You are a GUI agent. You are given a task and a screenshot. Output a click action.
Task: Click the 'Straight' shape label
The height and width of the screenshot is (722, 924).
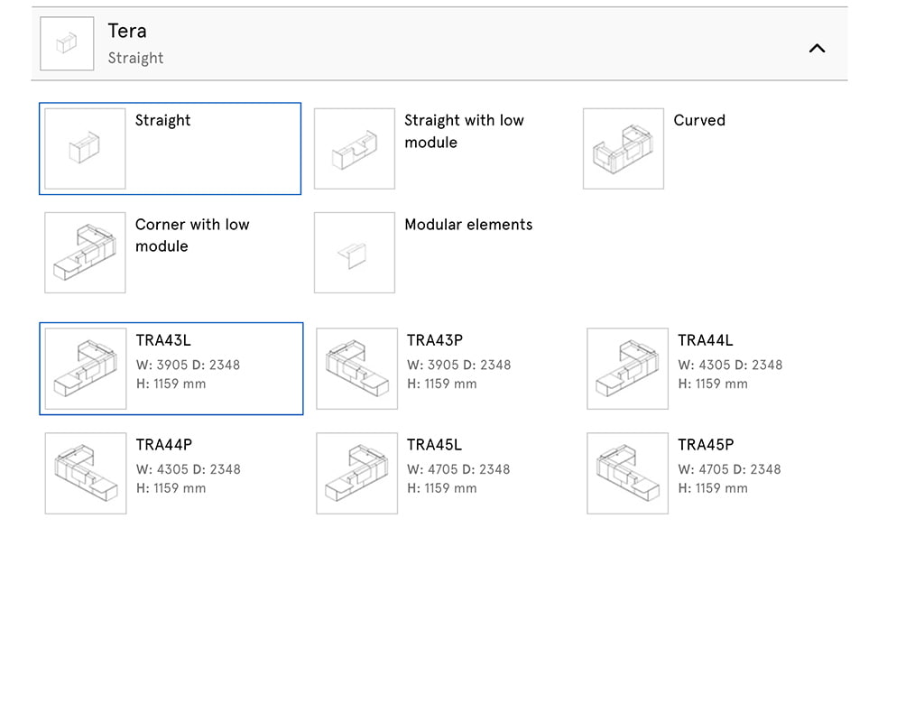(162, 121)
